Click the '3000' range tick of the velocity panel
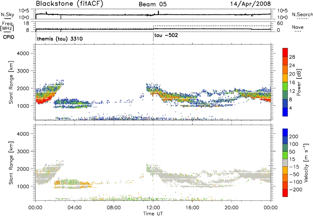Viewport: 313px width, 216px height. 23,151
